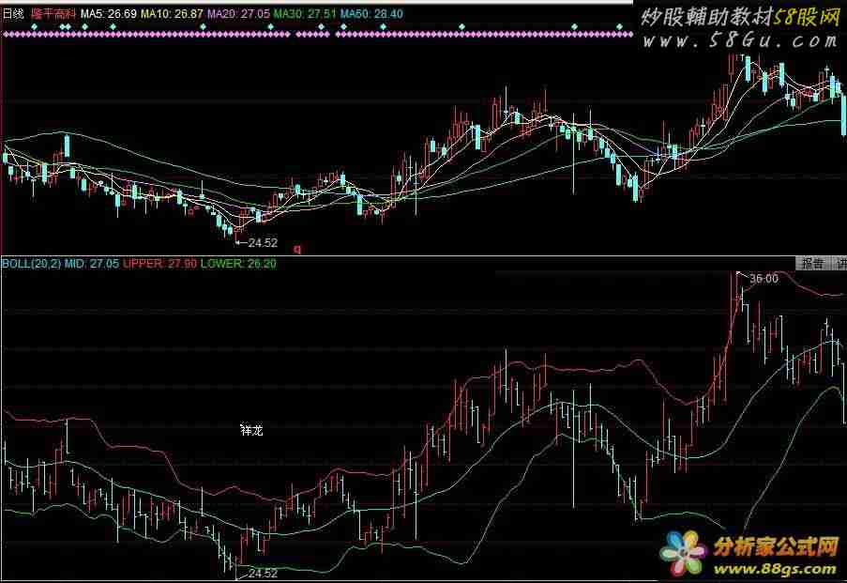Click the red q marker below candlesticks
The height and width of the screenshot is (583, 847).
tap(297, 250)
